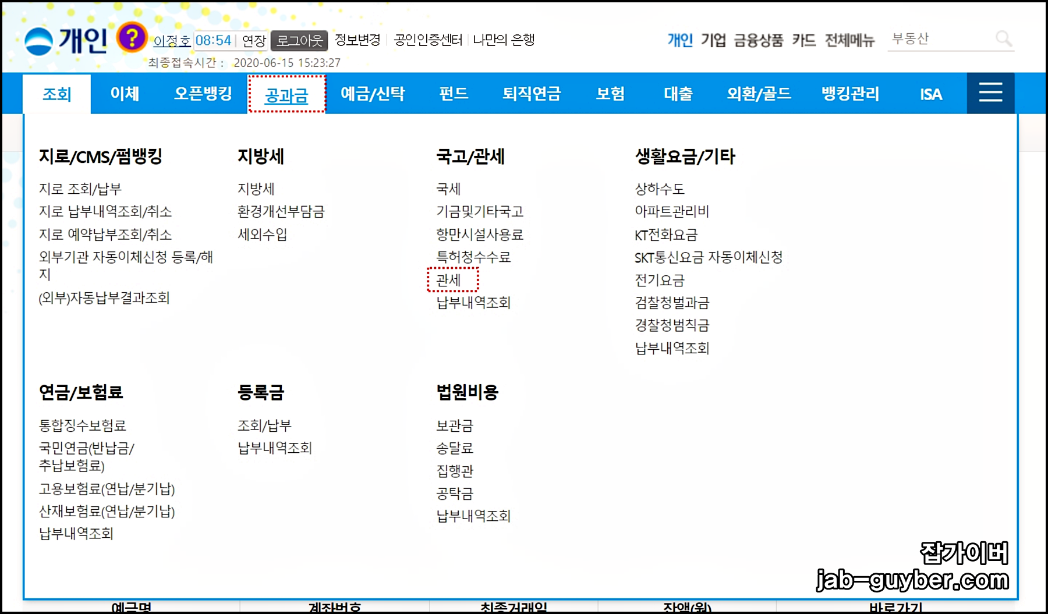The width and height of the screenshot is (1048, 614).
Task: Click the bank logo home icon
Action: click(38, 41)
